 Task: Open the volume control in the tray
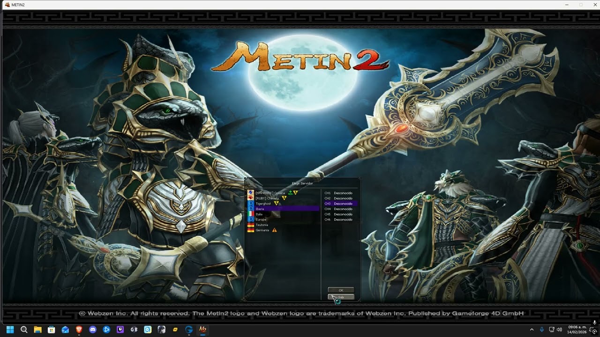pyautogui.click(x=559, y=330)
